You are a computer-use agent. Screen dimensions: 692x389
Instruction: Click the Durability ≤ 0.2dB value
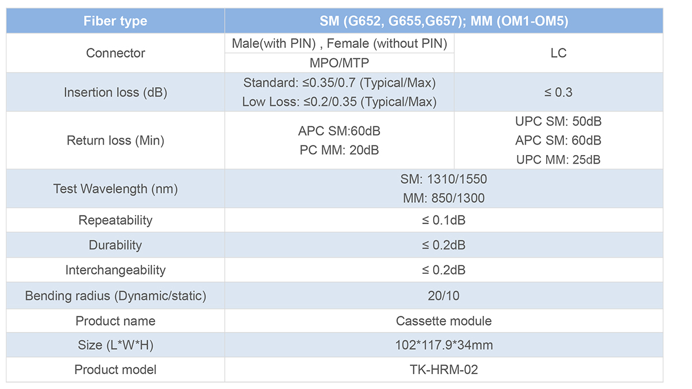(443, 245)
